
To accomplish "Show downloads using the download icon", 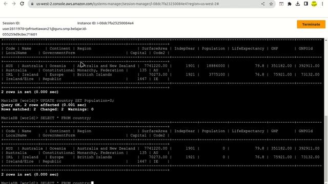I will tap(298, 4).
